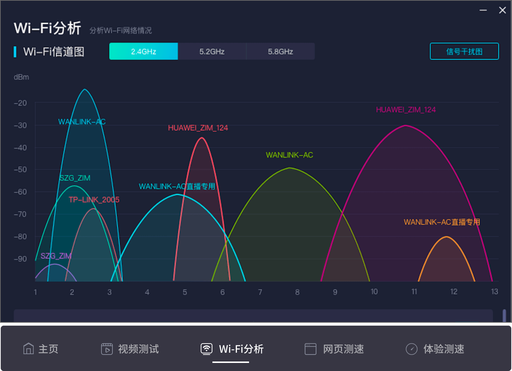The height and width of the screenshot is (371, 512).
Task: Click channel number 13 on the axis
Action: point(494,292)
